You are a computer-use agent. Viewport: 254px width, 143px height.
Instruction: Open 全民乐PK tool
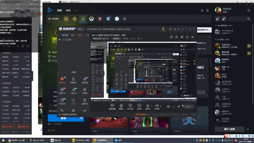click(62, 91)
